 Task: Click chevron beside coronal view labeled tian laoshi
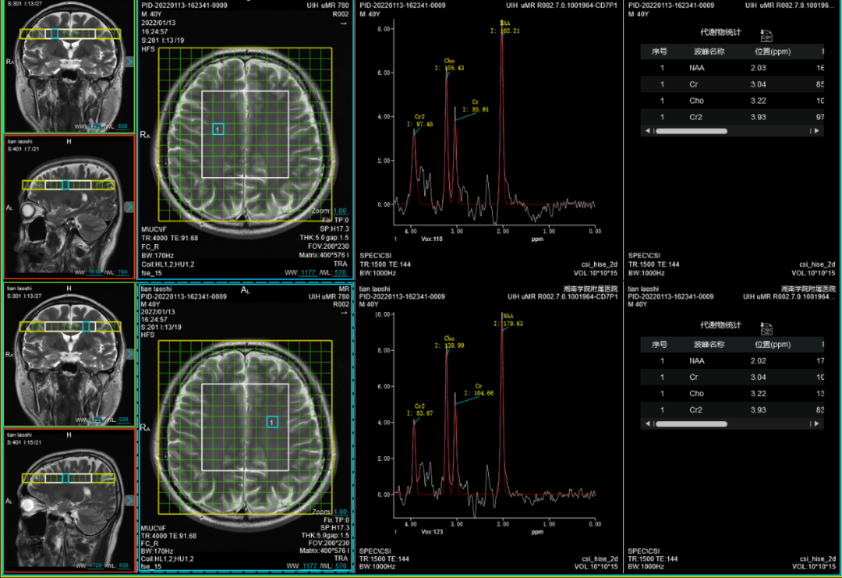coord(129,355)
